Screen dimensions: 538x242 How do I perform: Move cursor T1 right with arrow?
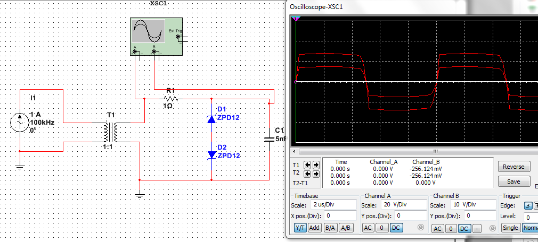pyautogui.click(x=316, y=165)
